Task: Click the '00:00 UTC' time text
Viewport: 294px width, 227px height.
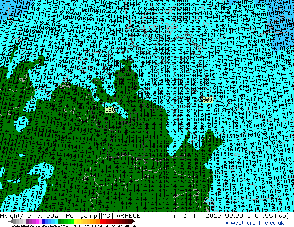Action: (x=242, y=216)
